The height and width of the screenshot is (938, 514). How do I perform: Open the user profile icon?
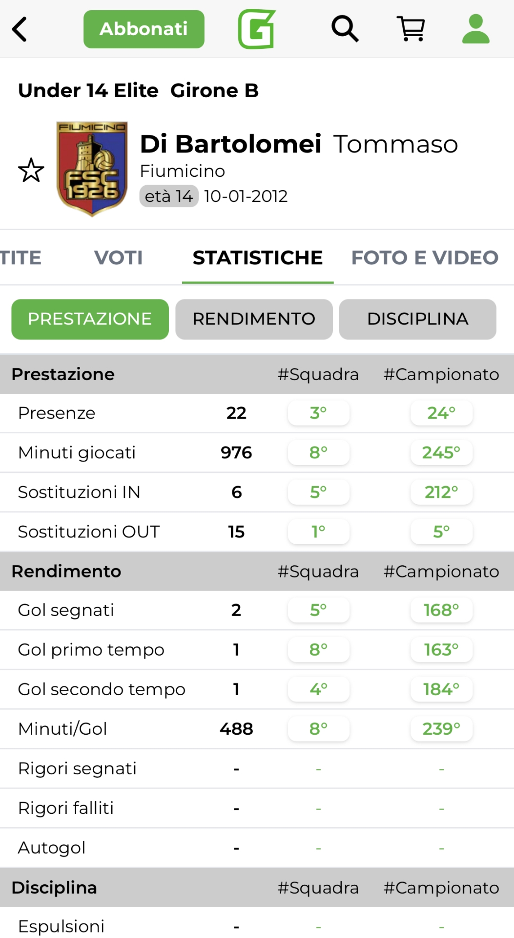(475, 29)
